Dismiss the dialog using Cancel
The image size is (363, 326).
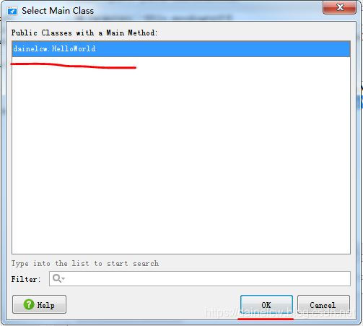(323, 305)
